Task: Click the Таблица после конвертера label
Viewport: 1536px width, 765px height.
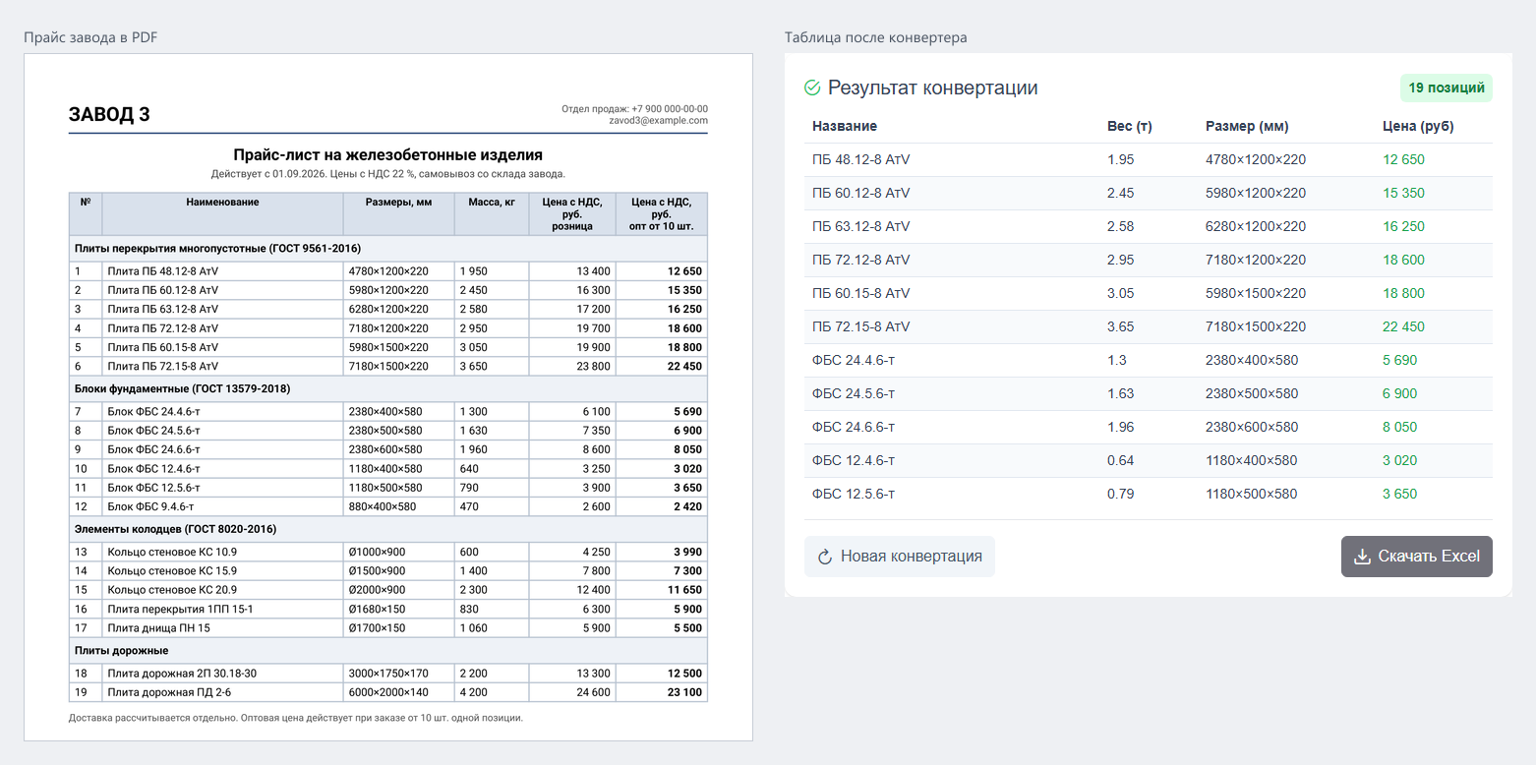Action: (x=876, y=38)
